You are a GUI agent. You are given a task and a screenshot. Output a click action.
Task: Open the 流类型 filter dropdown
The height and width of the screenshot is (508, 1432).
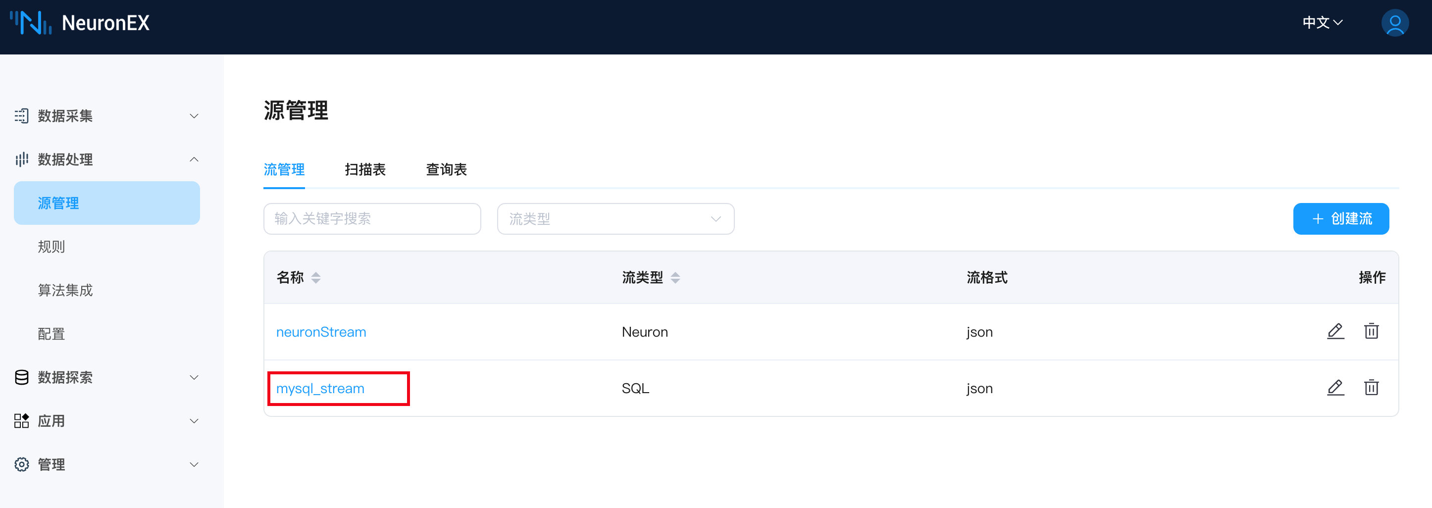615,219
